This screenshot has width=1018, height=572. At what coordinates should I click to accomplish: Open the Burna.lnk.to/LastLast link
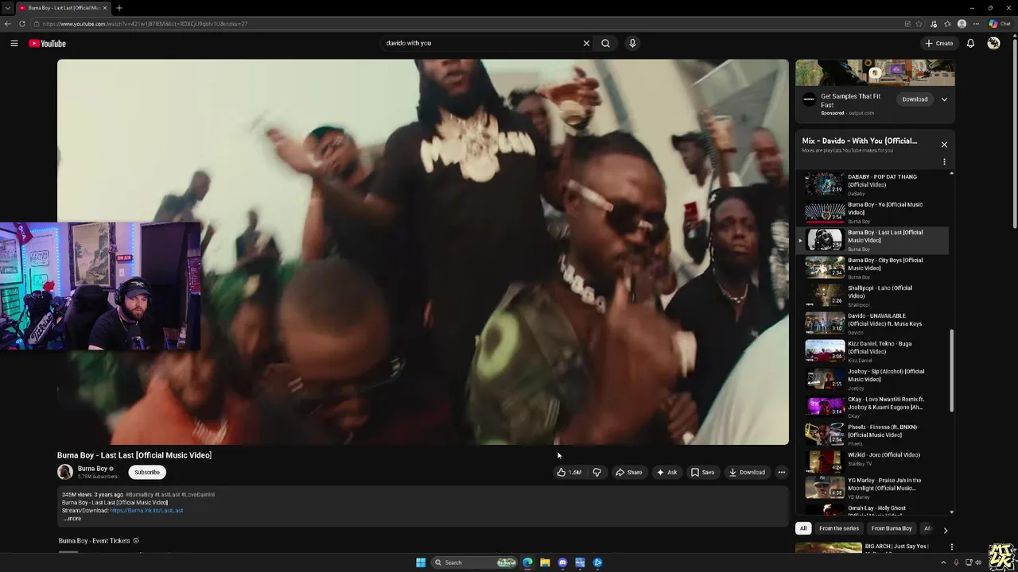click(146, 510)
